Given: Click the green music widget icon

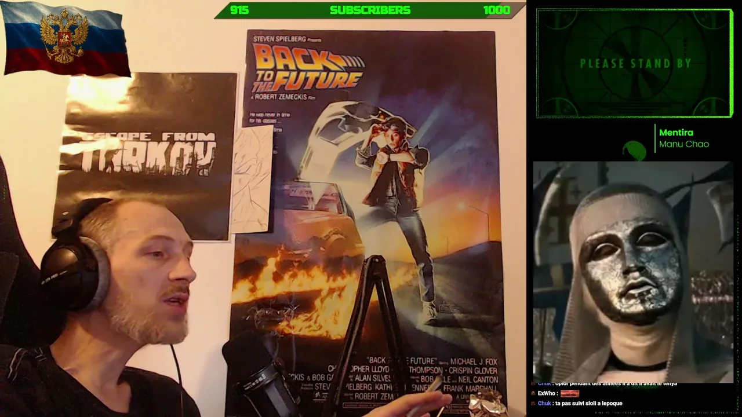Looking at the screenshot, I should coord(634,150).
